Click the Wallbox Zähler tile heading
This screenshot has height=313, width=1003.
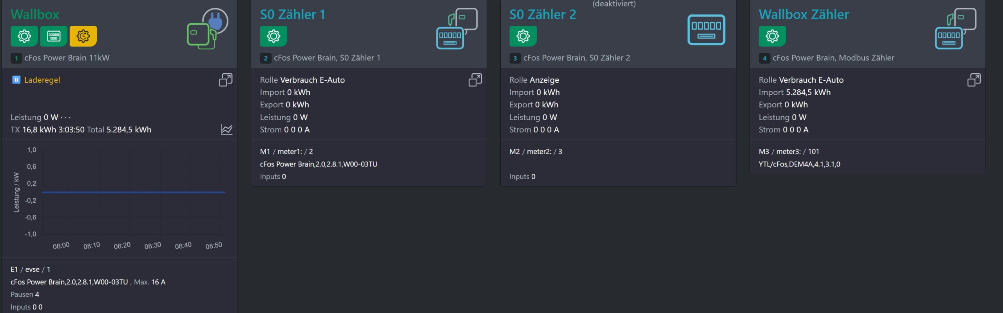pos(804,14)
